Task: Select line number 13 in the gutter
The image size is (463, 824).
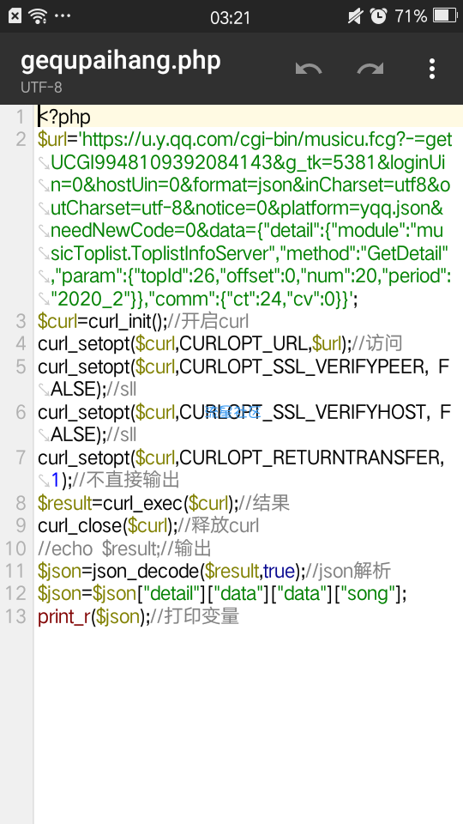Action: pyautogui.click(x=15, y=615)
